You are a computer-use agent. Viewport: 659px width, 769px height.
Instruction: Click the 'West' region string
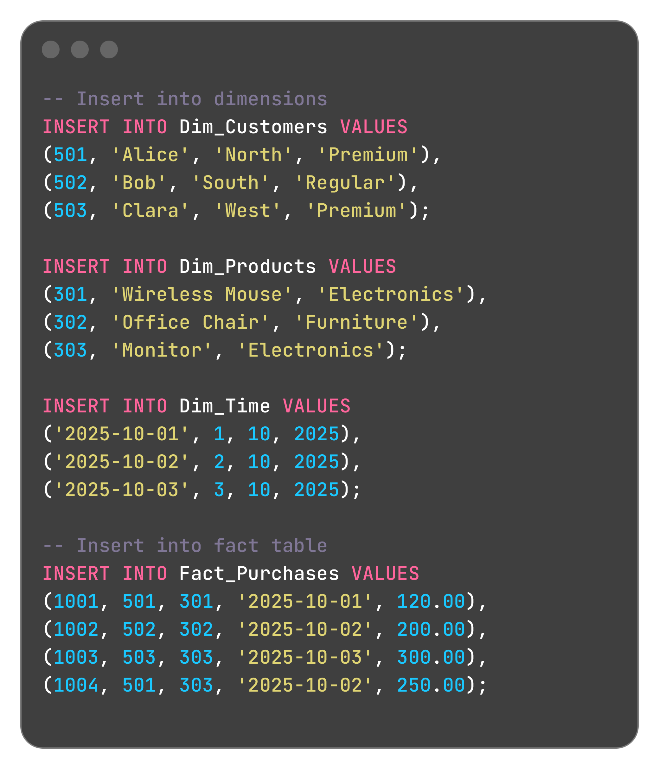click(x=247, y=210)
